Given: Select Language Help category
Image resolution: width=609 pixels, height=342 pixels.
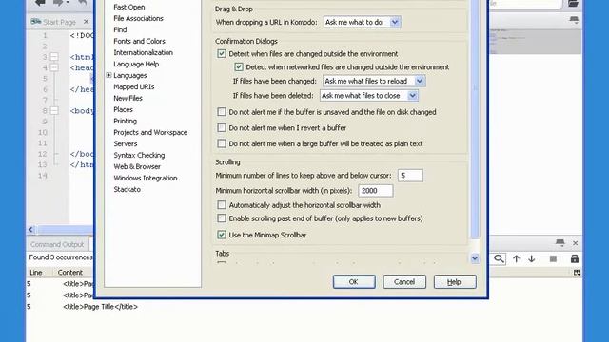Looking at the screenshot, I should coord(136,64).
